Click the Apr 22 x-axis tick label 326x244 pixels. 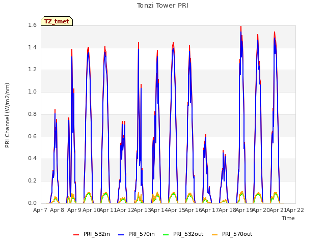click(x=295, y=210)
